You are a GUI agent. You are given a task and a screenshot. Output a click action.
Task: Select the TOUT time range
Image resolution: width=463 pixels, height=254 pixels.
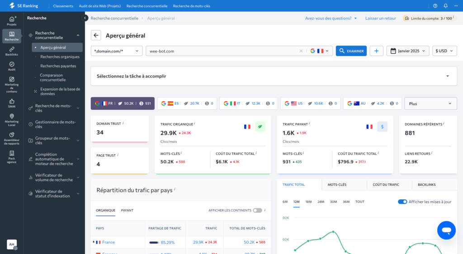pyautogui.click(x=359, y=202)
